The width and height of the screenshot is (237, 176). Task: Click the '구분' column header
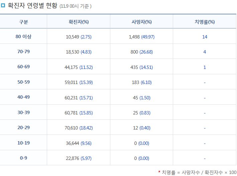pyautogui.click(x=24, y=22)
